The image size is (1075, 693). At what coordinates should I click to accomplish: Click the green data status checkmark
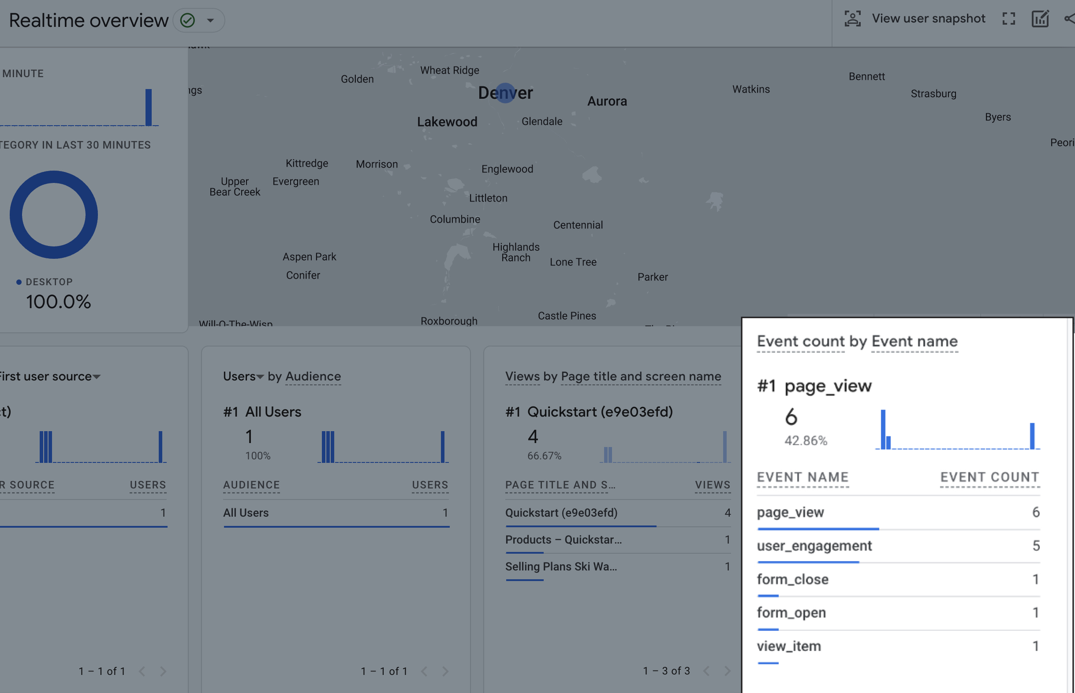tap(188, 20)
